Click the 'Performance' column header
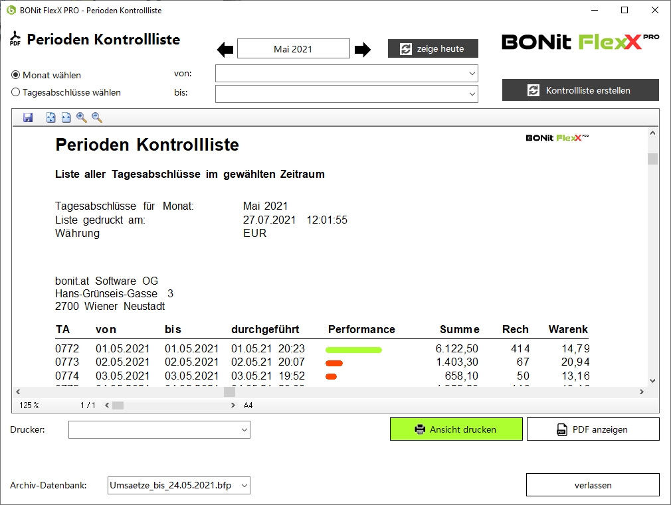The width and height of the screenshot is (671, 505). 361,329
